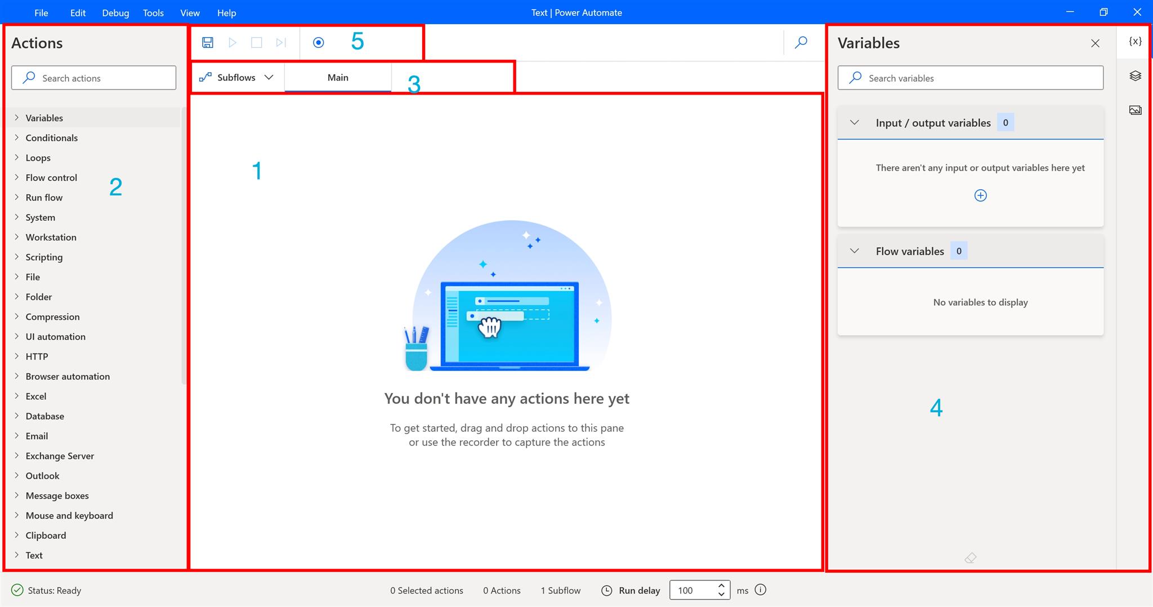Open the Debug menu
The height and width of the screenshot is (607, 1153).
(x=115, y=12)
